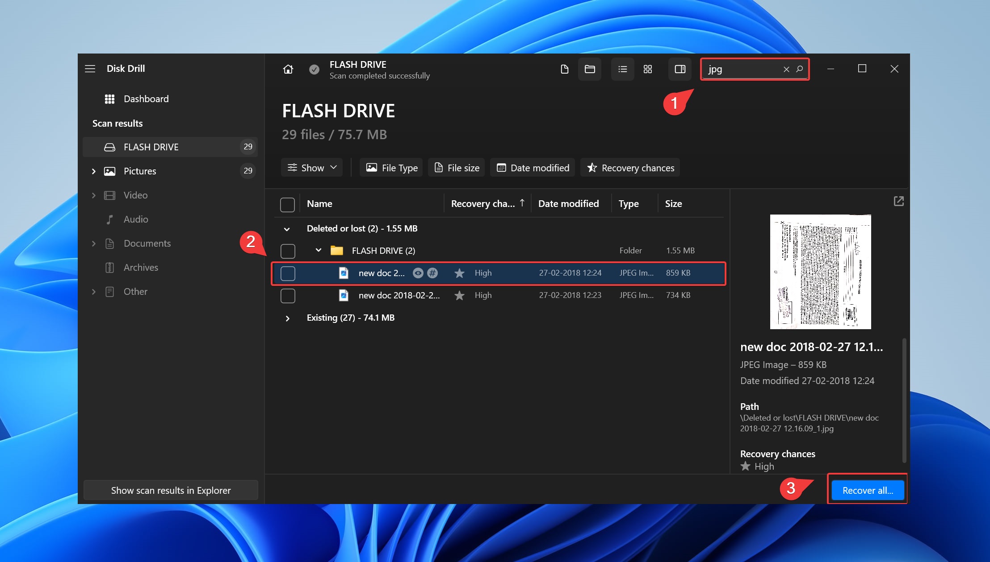Open the Recovery chances filter
Image resolution: width=990 pixels, height=562 pixels.
(630, 168)
